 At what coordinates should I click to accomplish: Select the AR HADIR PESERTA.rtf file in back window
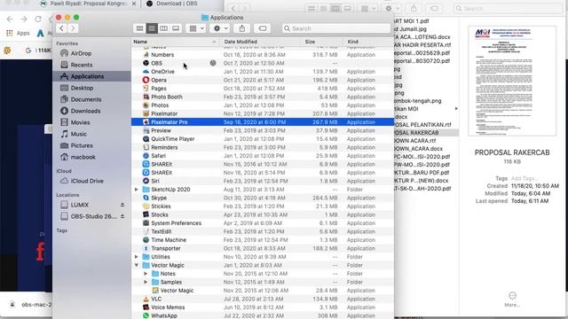pos(422,45)
